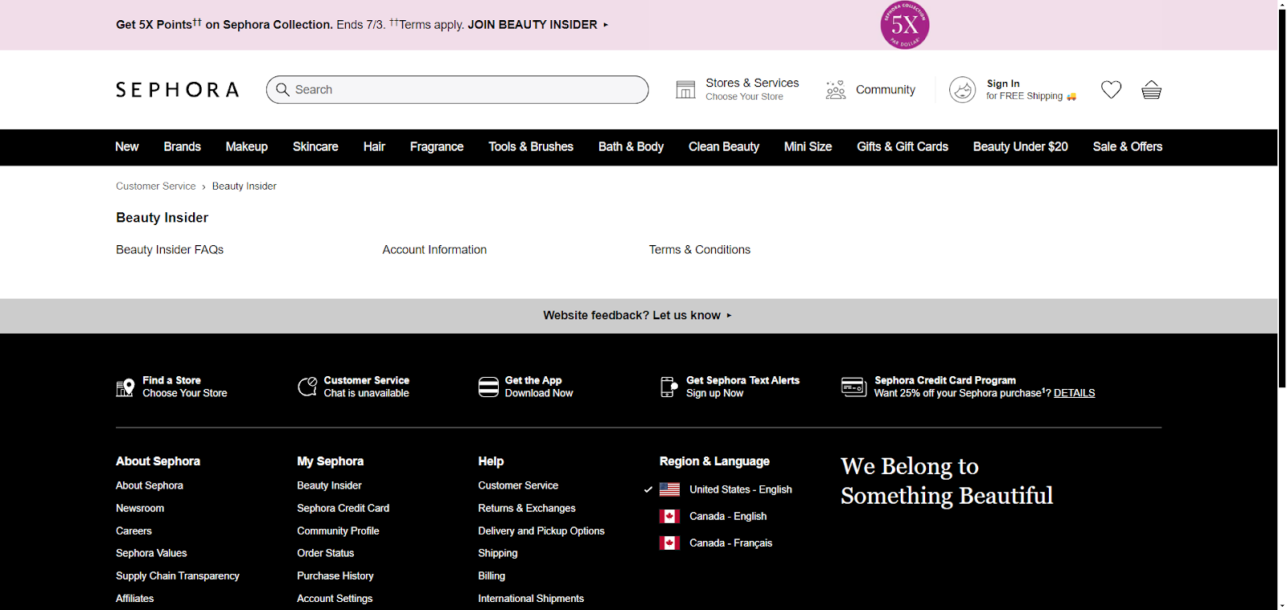Open Careers footer link
The width and height of the screenshot is (1287, 610).
pyautogui.click(x=134, y=531)
